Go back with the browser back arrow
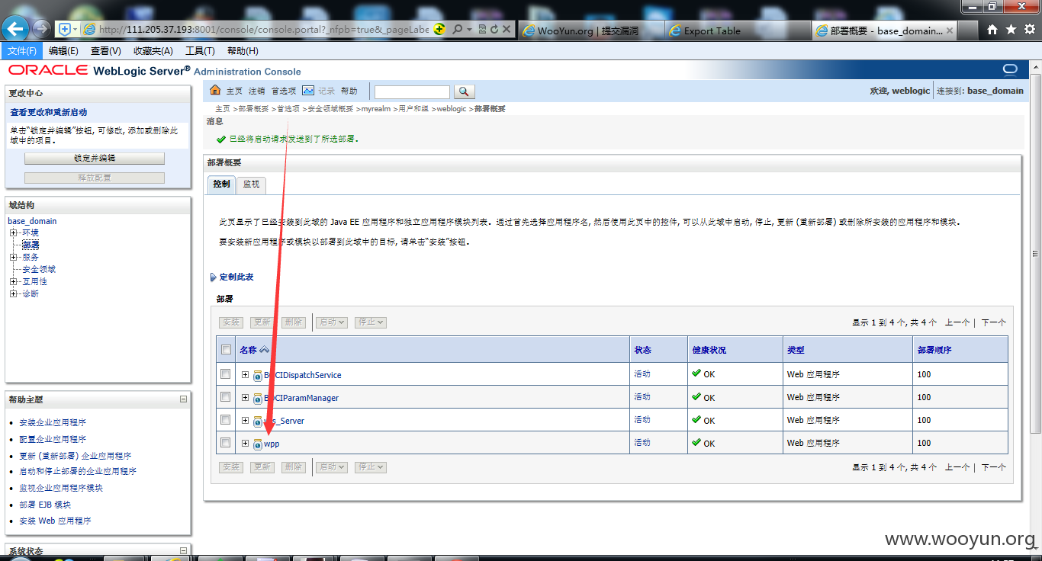The width and height of the screenshot is (1042, 561). click(x=16, y=29)
